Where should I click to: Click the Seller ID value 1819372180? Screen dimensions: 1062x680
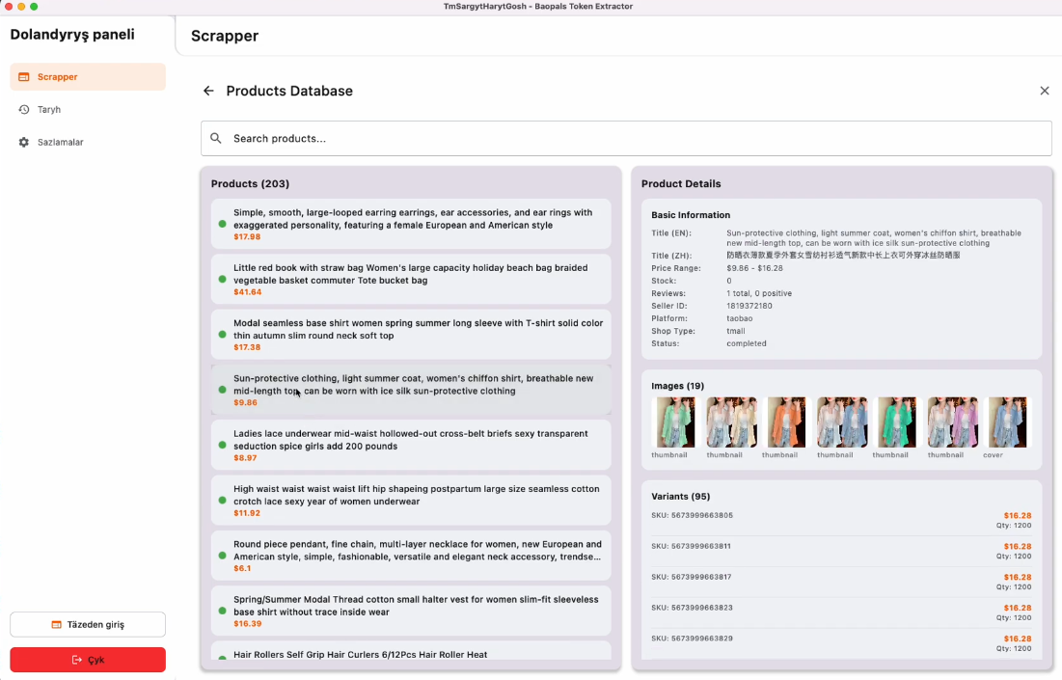tap(749, 306)
